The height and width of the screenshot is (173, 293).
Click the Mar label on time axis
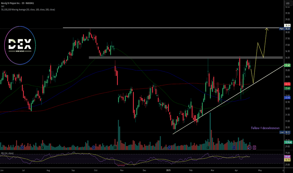(x=212, y=170)
